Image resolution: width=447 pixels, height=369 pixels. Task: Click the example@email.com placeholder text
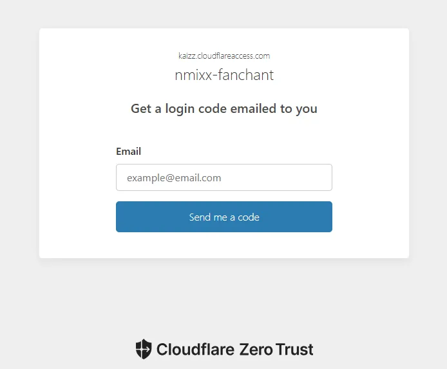pyautogui.click(x=174, y=177)
